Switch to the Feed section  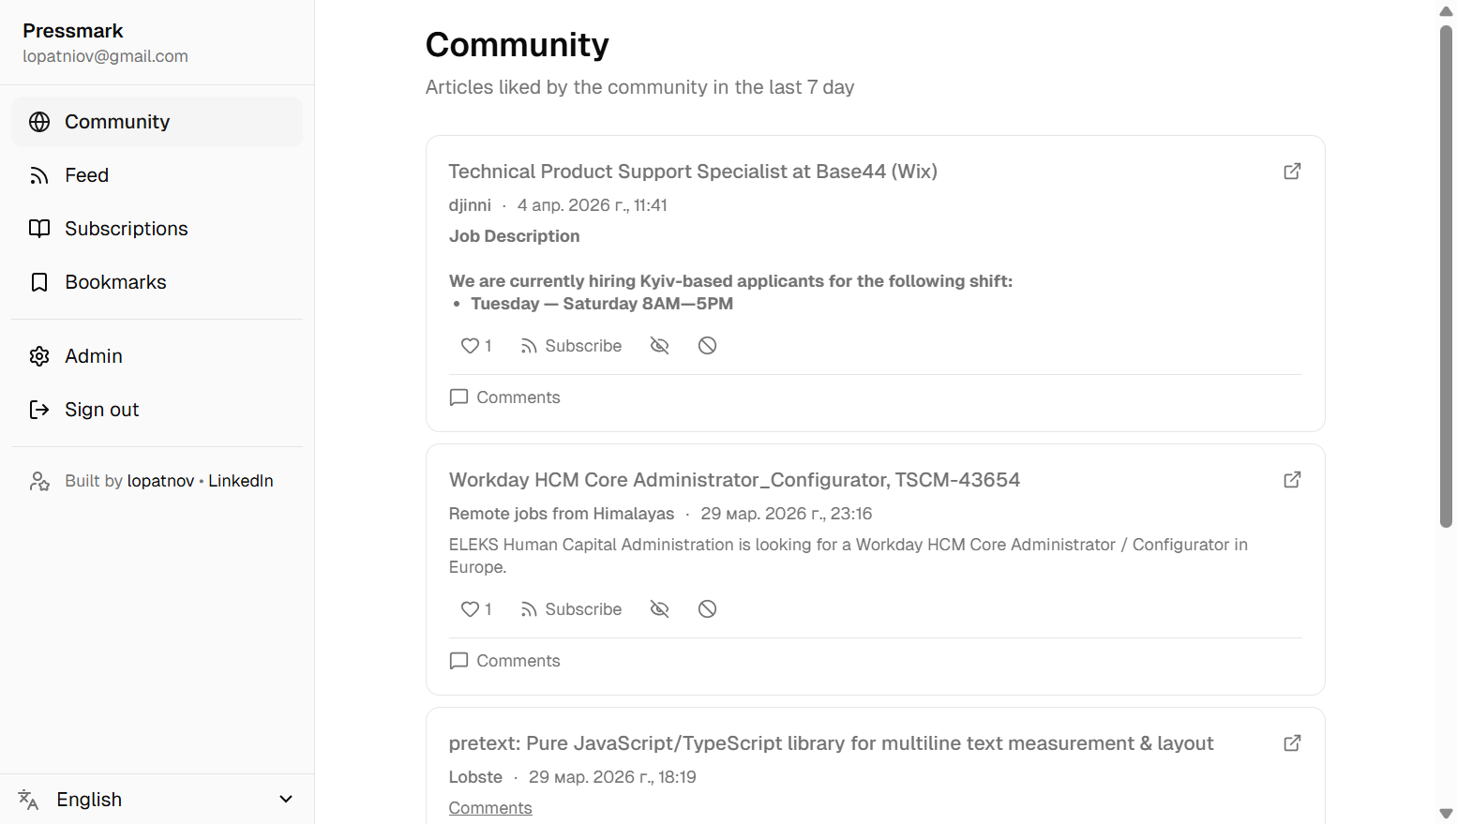(x=86, y=175)
